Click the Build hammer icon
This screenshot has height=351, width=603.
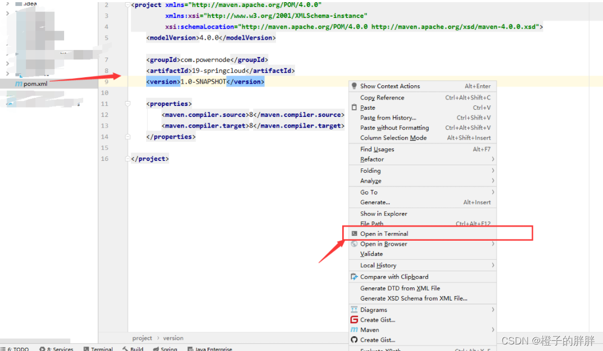(125, 348)
